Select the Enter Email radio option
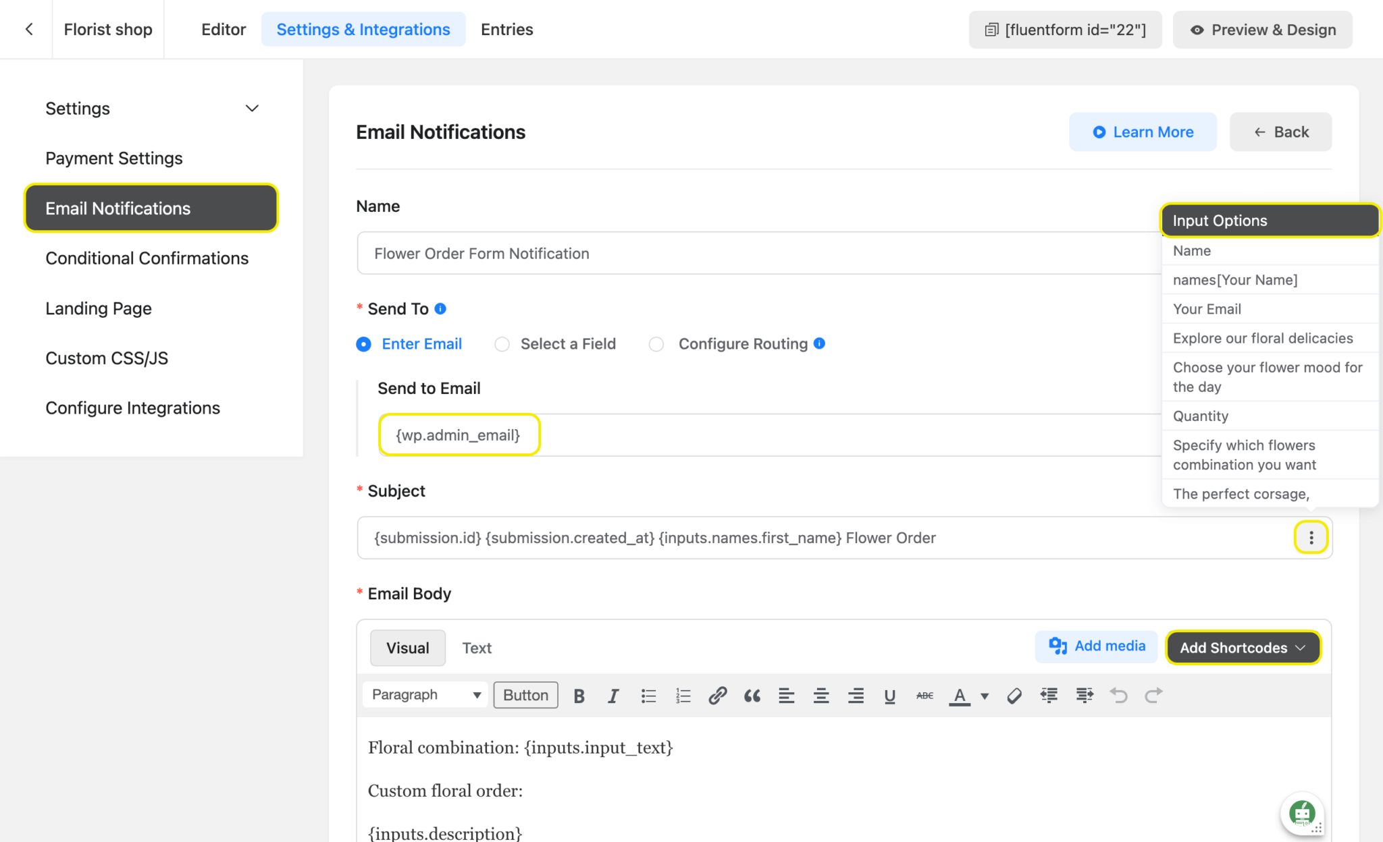Screen dimensions: 1383x842 pos(364,344)
